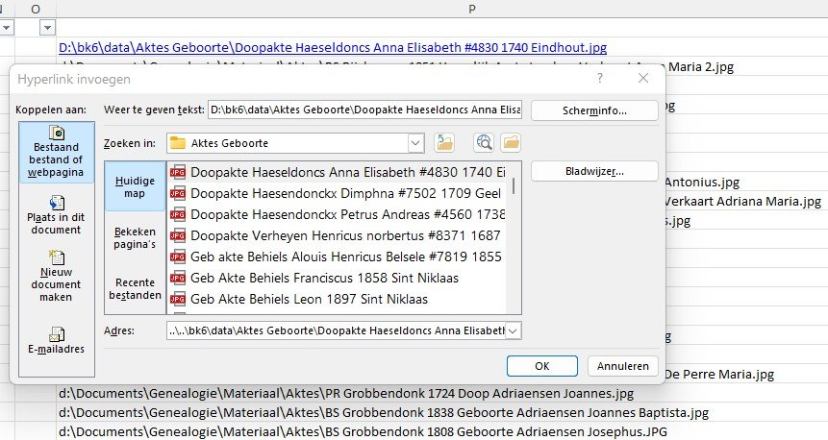Viewport: 828px width, 440px height.
Task: Click the 'Browse the web' icon
Action: [484, 143]
